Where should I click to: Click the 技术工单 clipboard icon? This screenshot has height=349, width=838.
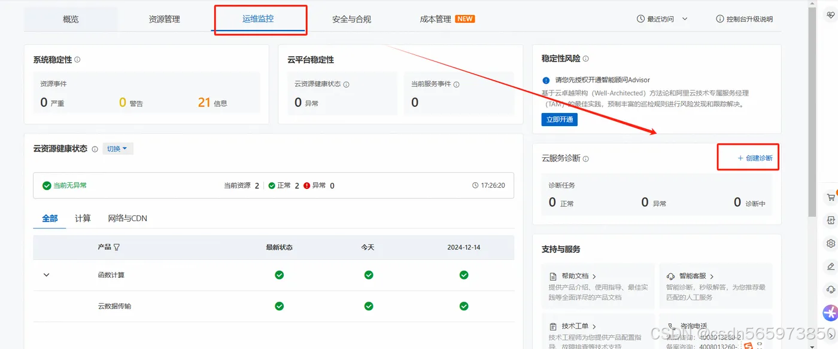554,326
